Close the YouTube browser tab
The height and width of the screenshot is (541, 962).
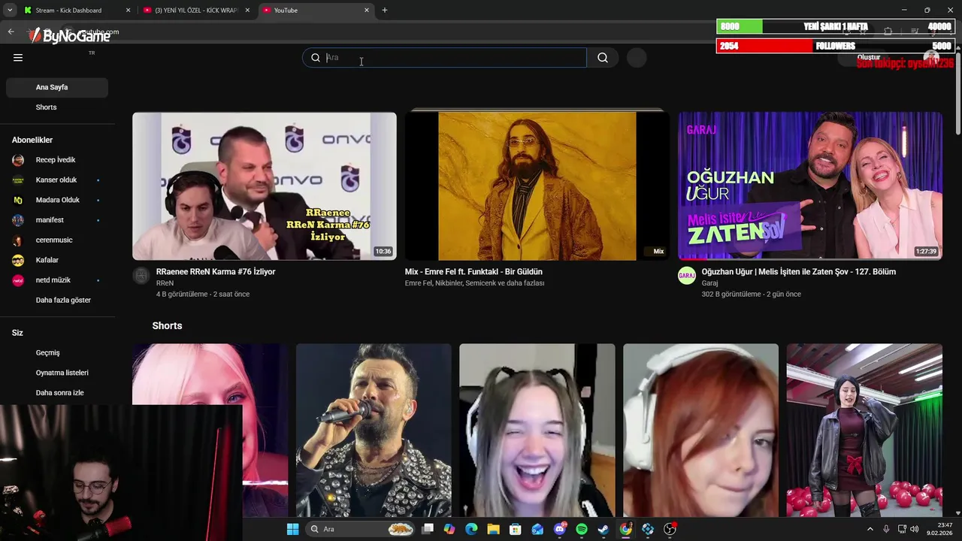[367, 11]
